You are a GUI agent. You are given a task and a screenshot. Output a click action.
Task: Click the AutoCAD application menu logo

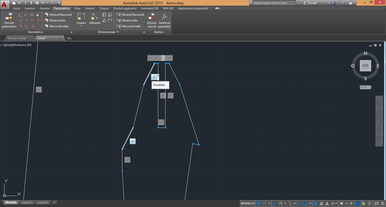(x=5, y=4)
